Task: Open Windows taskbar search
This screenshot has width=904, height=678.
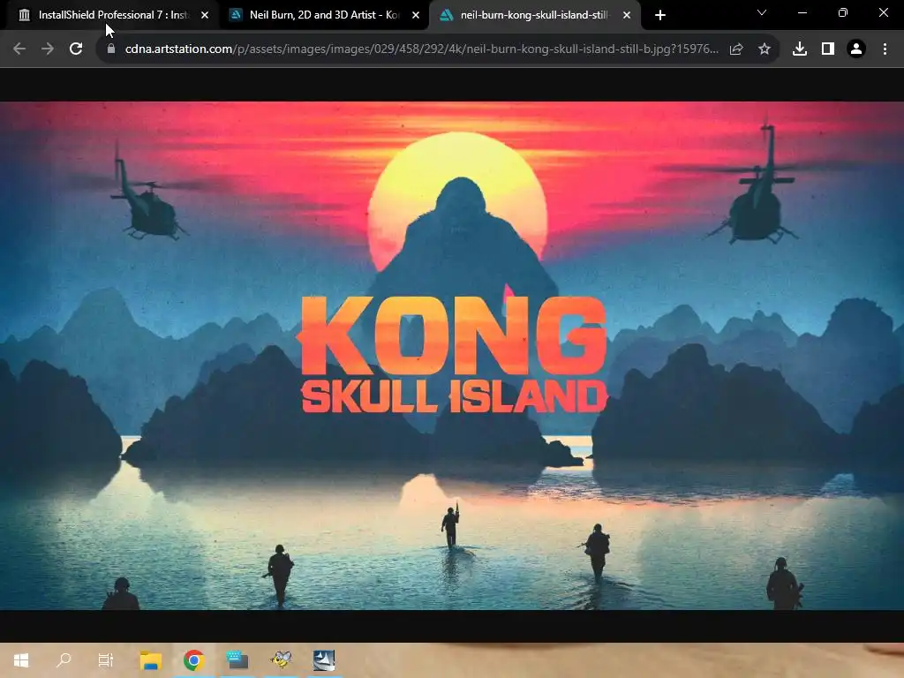Action: coord(64,660)
